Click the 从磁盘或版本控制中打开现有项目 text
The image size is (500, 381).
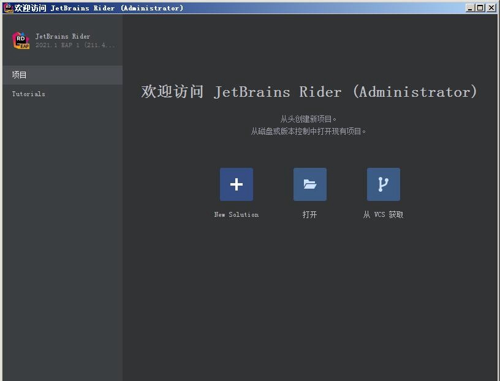pyautogui.click(x=308, y=131)
